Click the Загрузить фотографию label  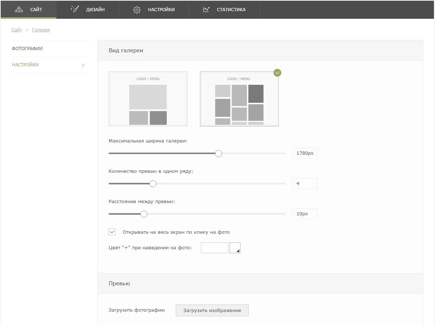pyautogui.click(x=137, y=310)
